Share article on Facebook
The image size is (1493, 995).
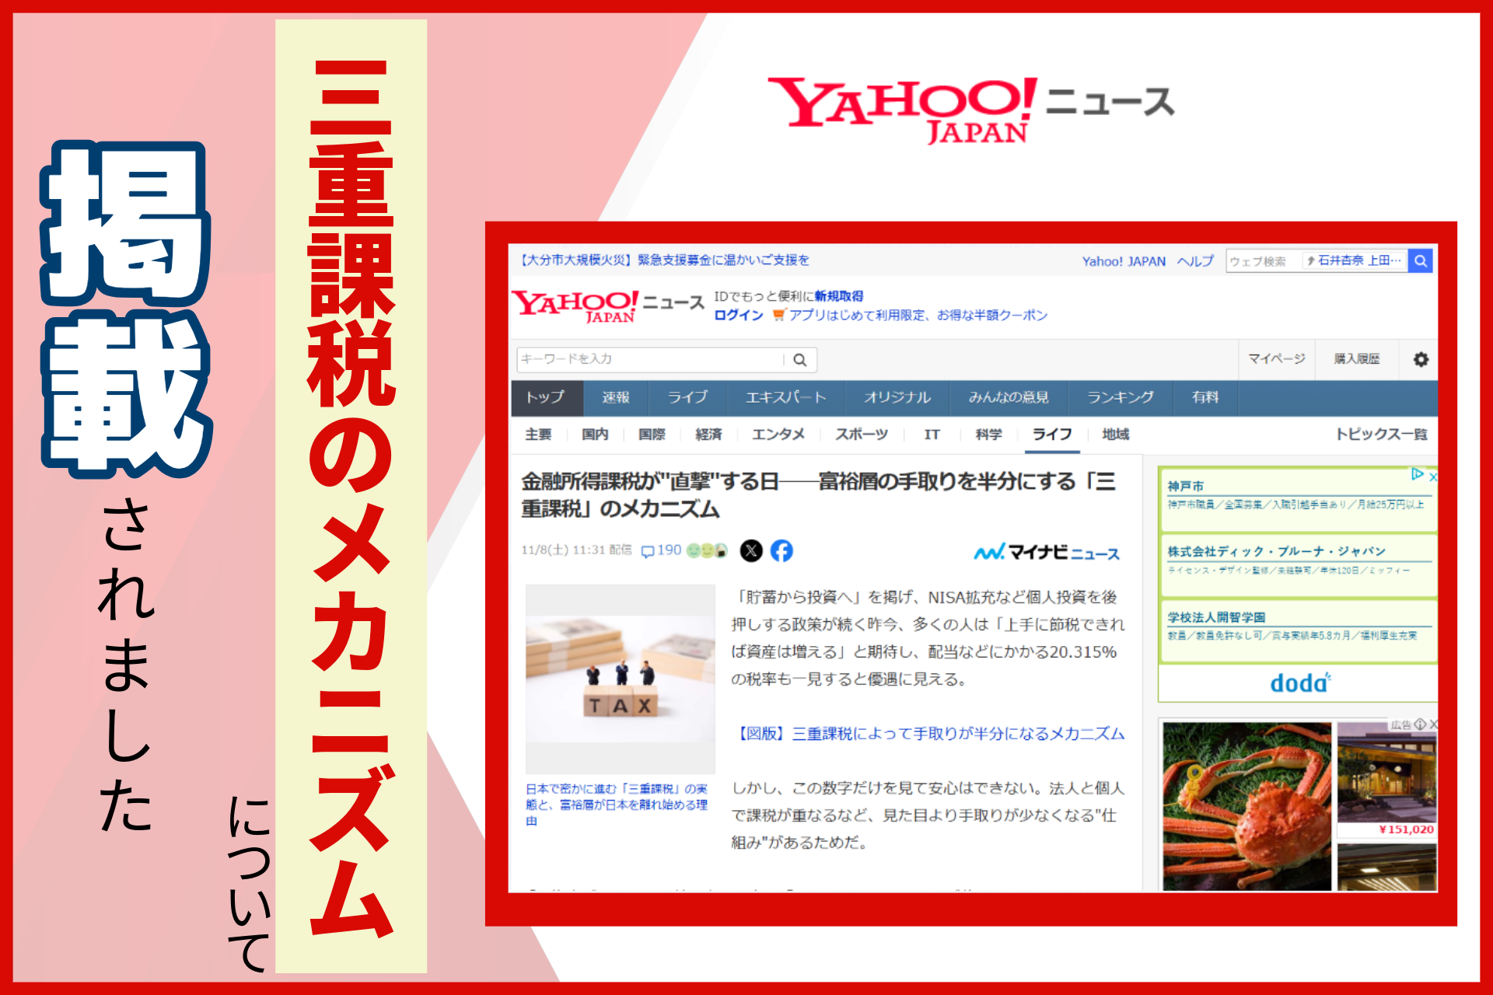coord(781,551)
